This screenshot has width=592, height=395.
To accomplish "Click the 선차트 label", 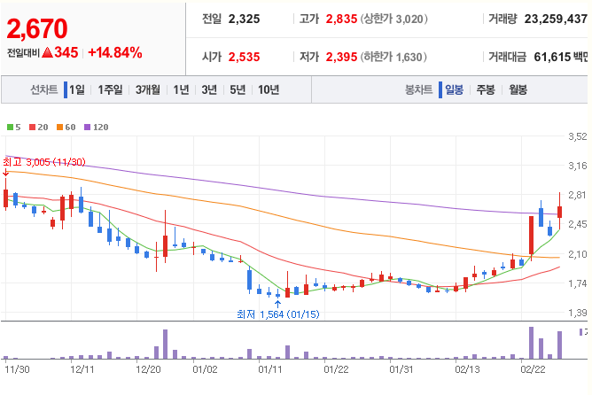I will (x=43, y=89).
